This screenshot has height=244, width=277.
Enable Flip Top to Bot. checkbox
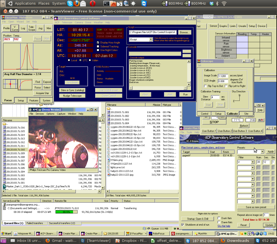tap(205, 86)
